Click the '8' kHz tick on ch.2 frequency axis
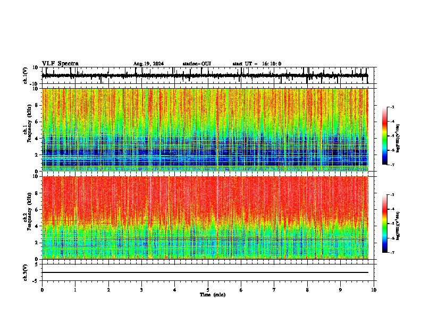Screen dimensions: 421x325 pos(37,193)
